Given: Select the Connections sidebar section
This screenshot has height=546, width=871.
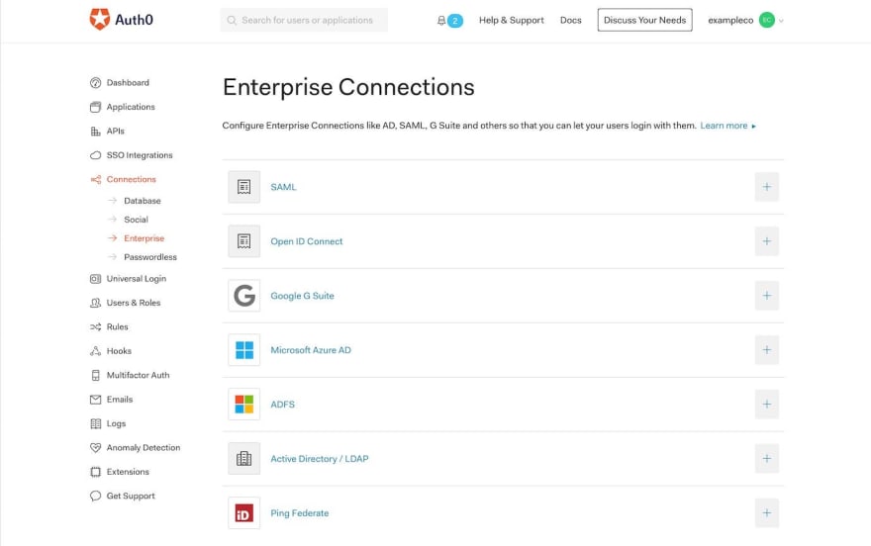Looking at the screenshot, I should [x=131, y=179].
